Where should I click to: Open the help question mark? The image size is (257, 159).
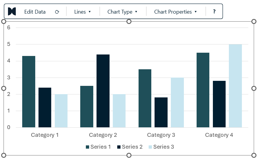click(214, 12)
